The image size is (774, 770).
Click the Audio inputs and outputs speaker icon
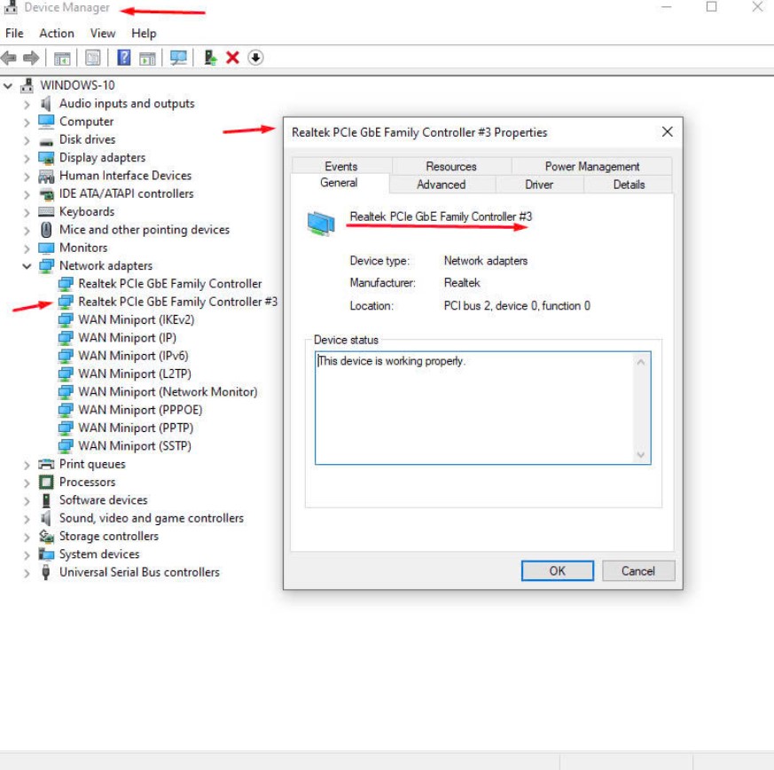46,104
